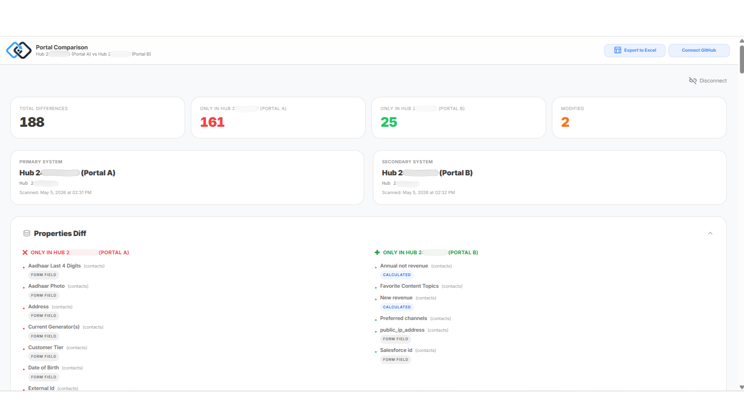Select the Primary System Portal A panel
The width and height of the screenshot is (744, 418).
coord(187,177)
